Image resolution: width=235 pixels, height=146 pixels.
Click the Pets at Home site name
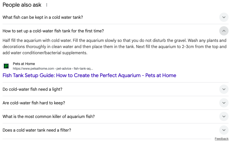[x=24, y=64]
